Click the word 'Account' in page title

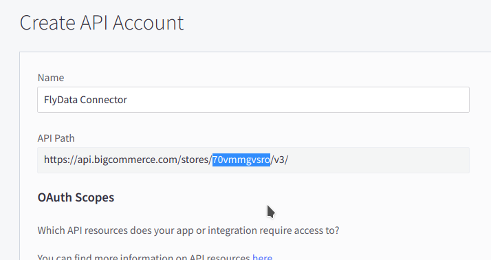click(x=148, y=23)
